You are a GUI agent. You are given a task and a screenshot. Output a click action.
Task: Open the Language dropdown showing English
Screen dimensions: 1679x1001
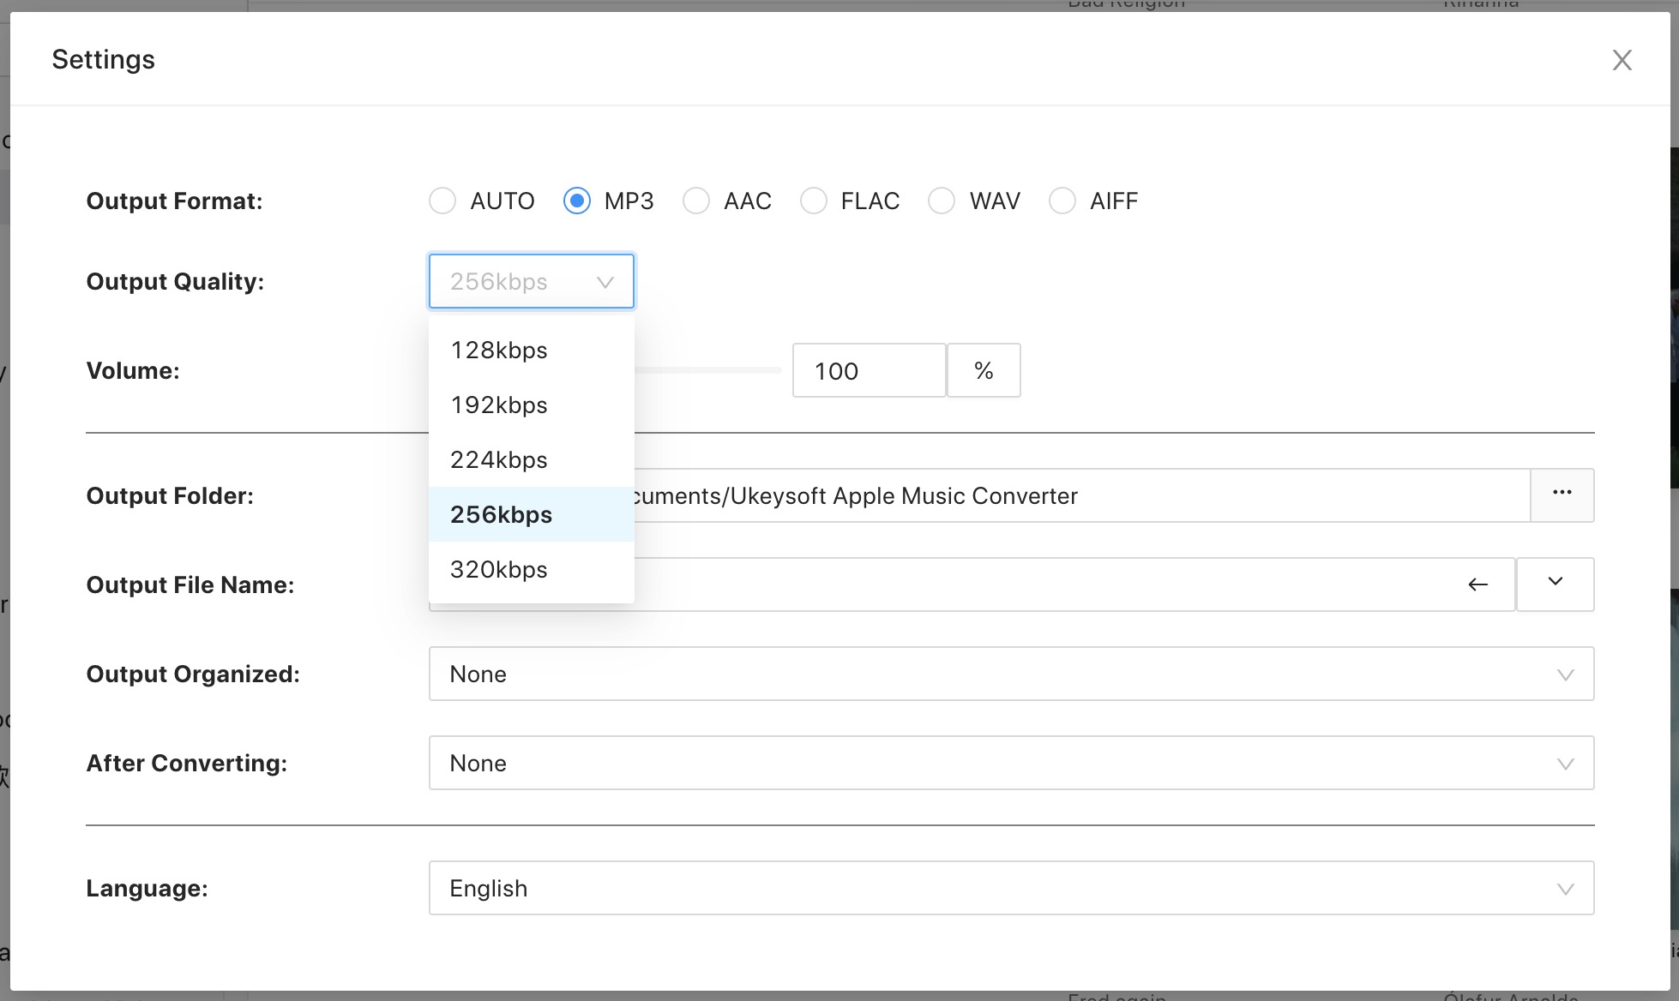point(1011,888)
